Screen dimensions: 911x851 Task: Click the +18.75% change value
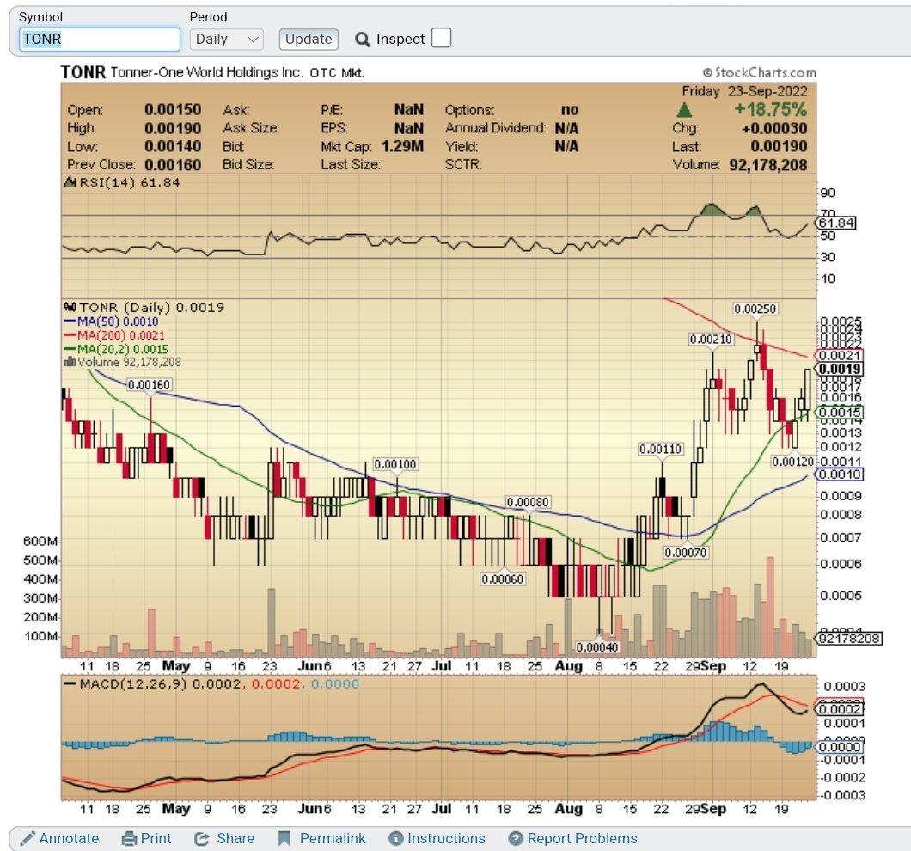pos(770,109)
